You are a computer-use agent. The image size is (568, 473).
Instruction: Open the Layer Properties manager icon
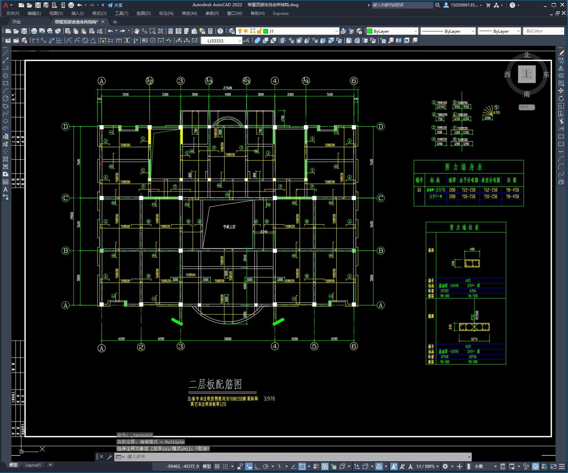coord(232,31)
